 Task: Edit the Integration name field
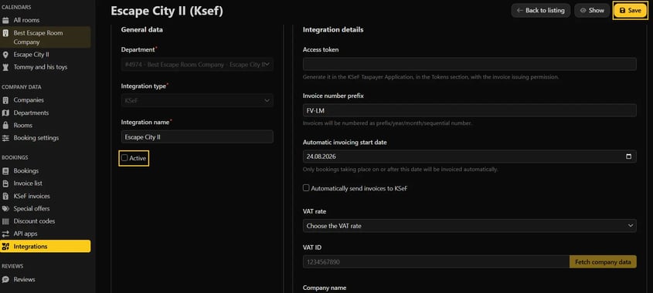pos(197,136)
